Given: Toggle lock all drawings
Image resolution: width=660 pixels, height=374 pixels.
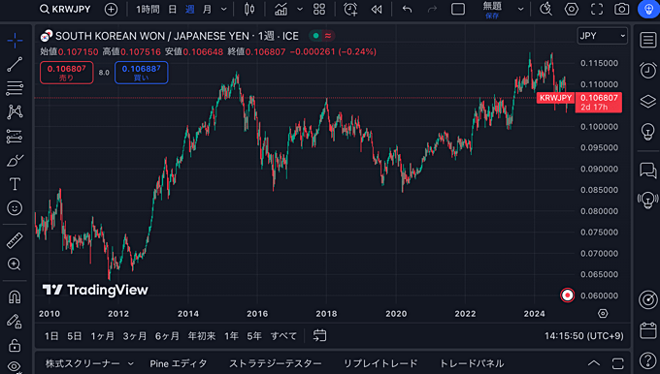Looking at the screenshot, I should tap(15, 346).
